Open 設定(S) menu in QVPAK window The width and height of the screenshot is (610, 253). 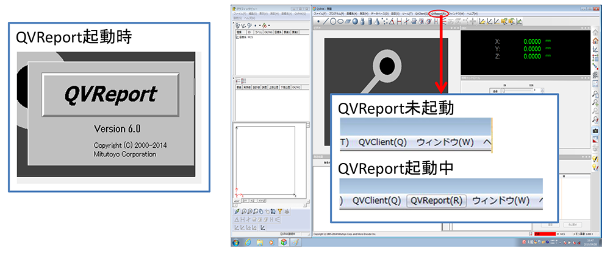pos(395,13)
